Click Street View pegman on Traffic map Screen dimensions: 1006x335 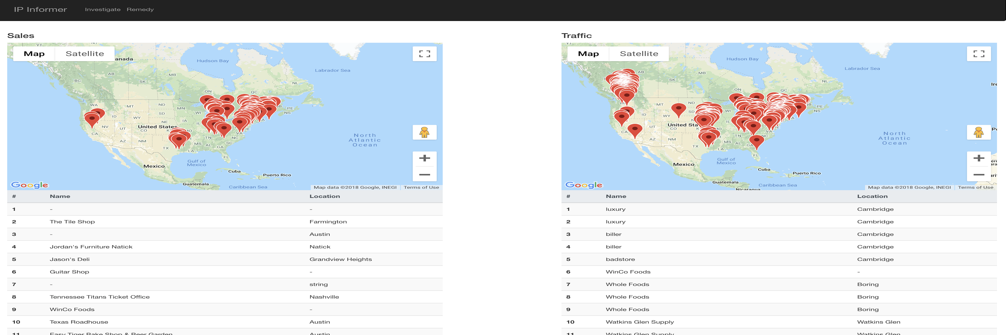point(979,133)
